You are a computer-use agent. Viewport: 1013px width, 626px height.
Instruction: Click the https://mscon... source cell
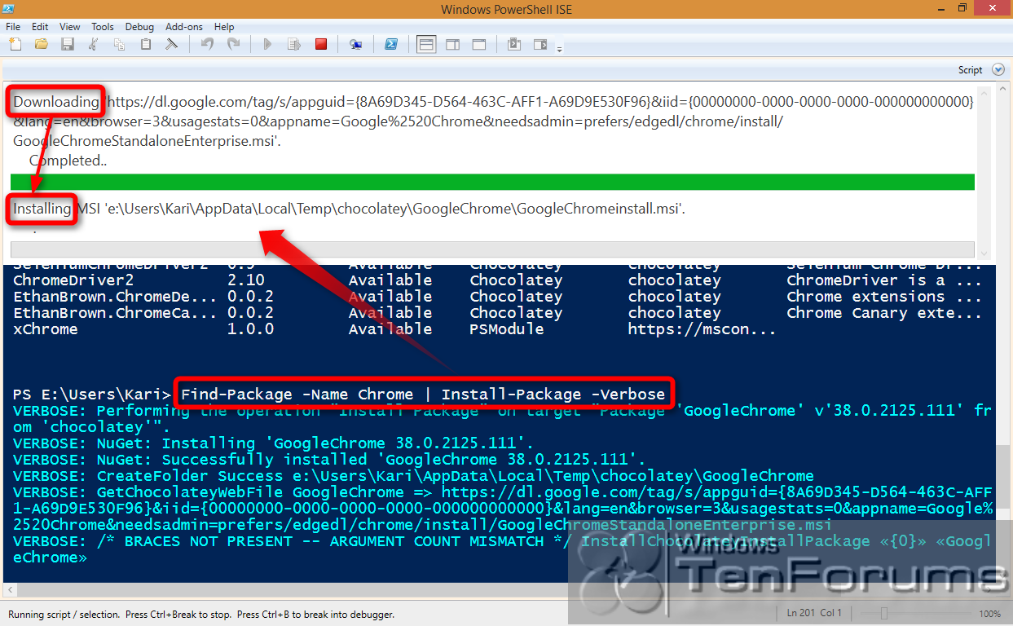click(702, 329)
